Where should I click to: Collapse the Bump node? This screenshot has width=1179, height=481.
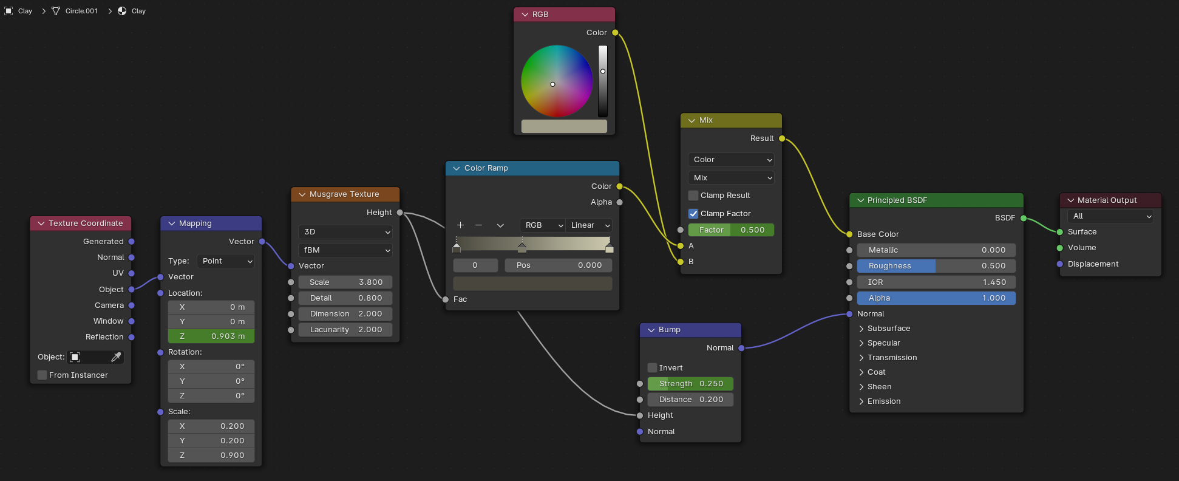click(x=651, y=330)
